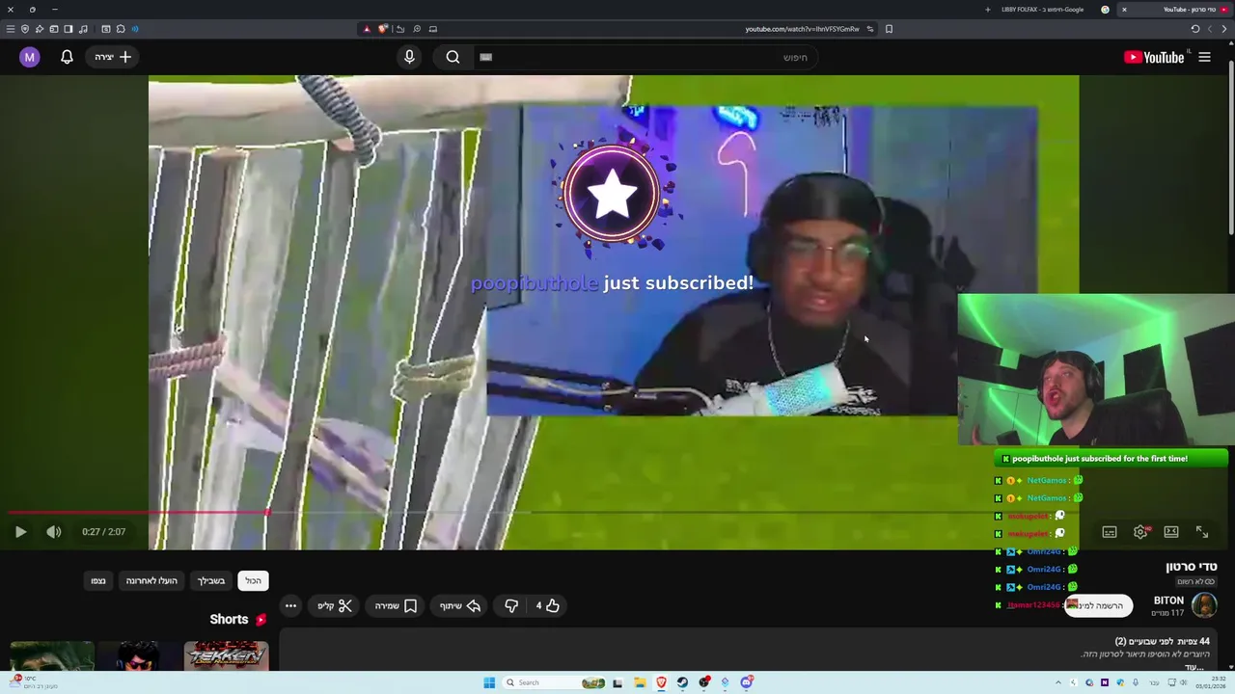Select the בשבילך filter chip
This screenshot has width=1235, height=694.
[211, 580]
